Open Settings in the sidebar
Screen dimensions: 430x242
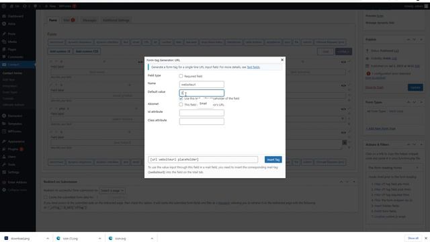13,172
